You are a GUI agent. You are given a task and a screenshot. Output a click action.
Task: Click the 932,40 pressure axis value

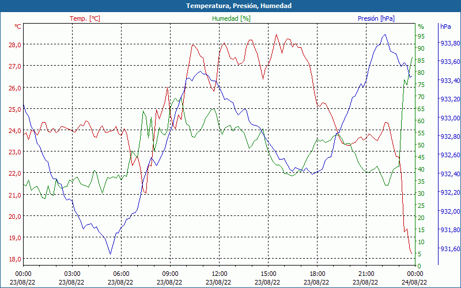click(450, 174)
